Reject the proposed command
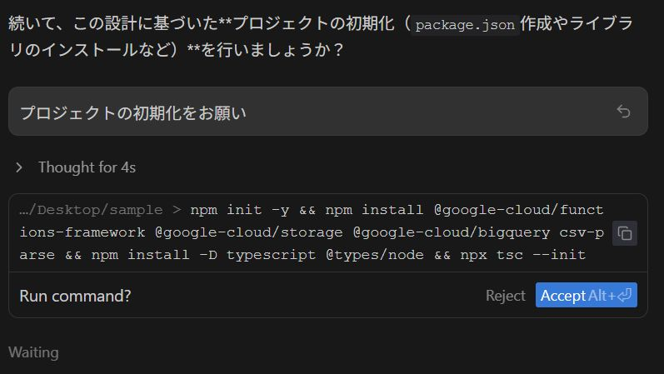This screenshot has height=374, width=664. (505, 296)
